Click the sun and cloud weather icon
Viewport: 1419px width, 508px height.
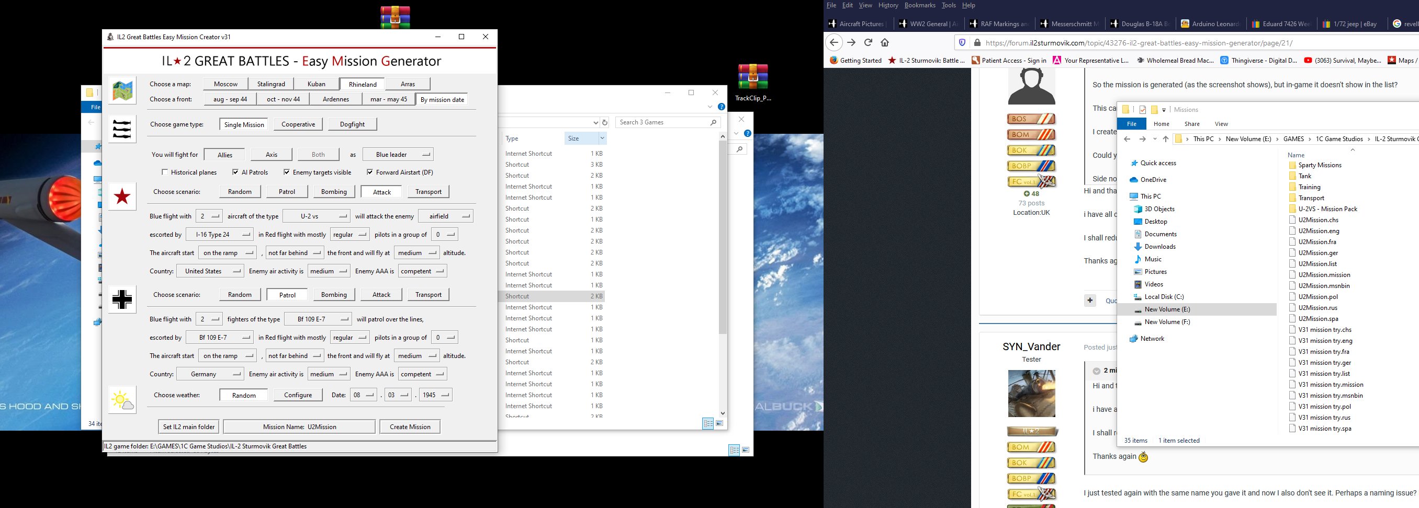(x=122, y=400)
